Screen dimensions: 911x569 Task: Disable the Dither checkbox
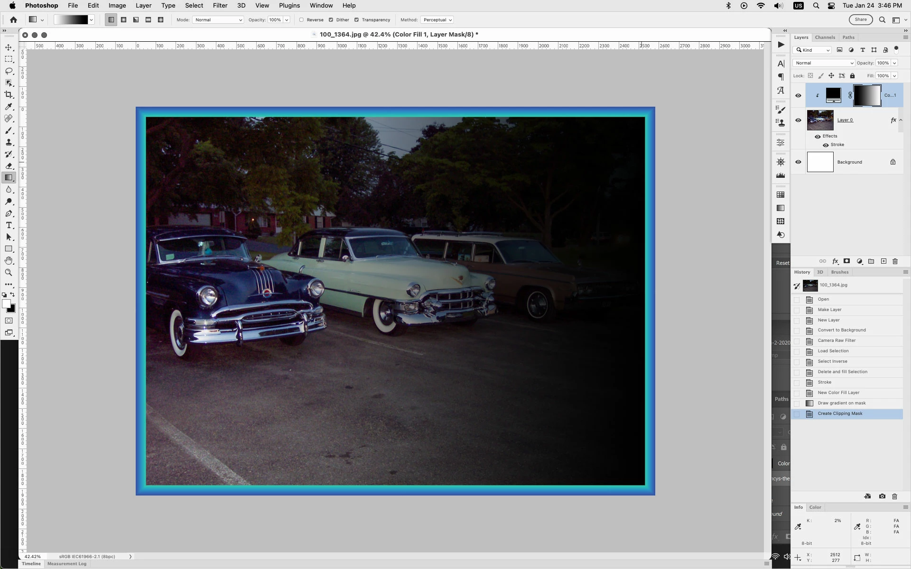tap(331, 20)
